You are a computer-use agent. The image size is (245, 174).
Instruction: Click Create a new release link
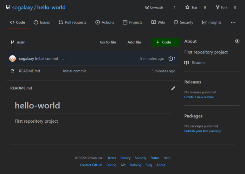pos(199,97)
